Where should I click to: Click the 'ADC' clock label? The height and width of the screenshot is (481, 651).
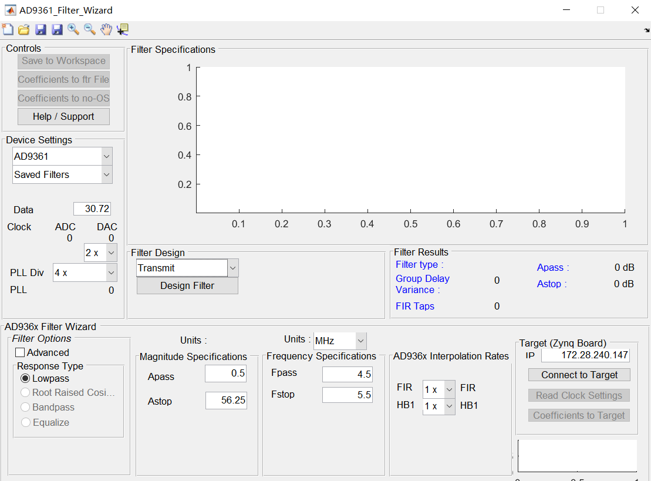coord(65,227)
